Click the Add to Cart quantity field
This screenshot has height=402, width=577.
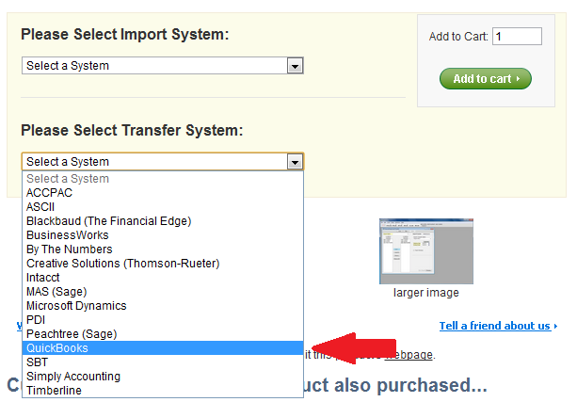click(517, 37)
